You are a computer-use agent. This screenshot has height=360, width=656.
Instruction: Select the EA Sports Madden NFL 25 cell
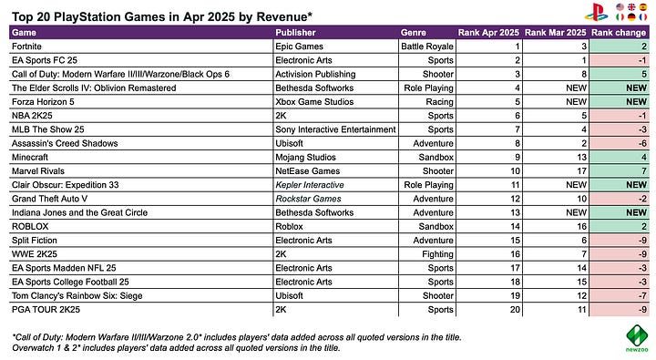pos(141,268)
